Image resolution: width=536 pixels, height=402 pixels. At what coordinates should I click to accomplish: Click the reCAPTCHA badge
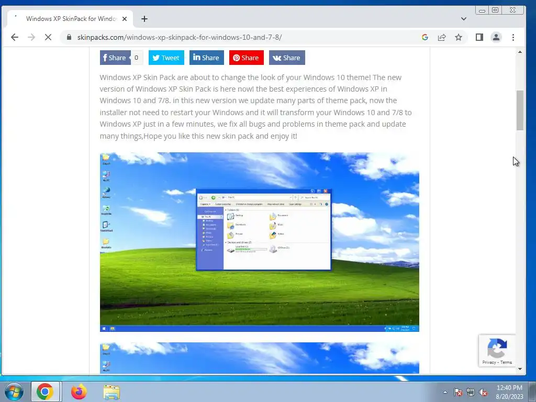click(497, 351)
